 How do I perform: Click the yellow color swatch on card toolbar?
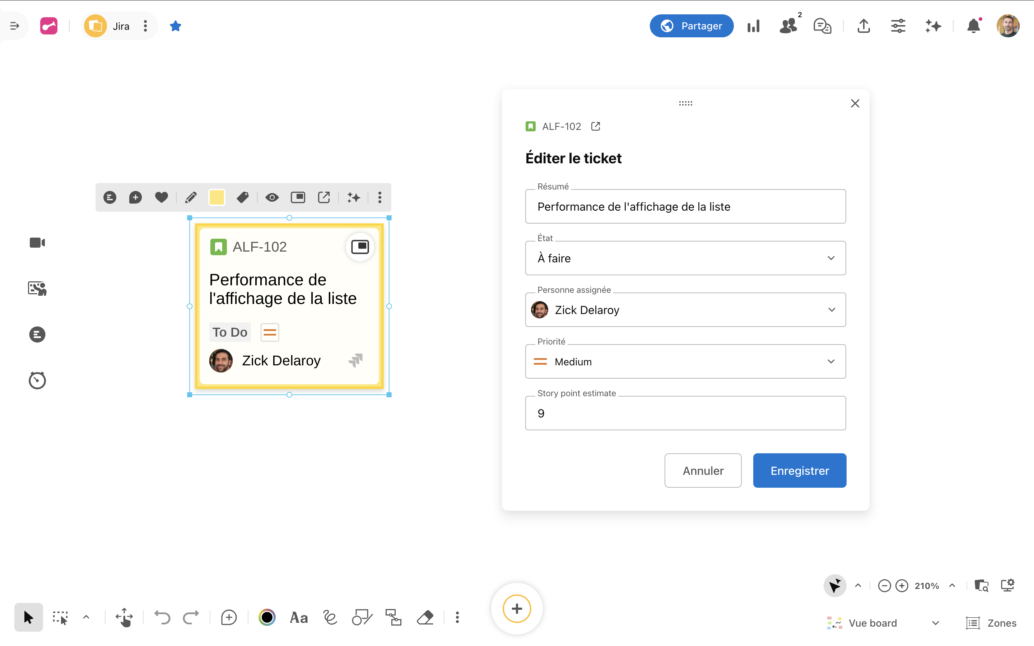216,197
